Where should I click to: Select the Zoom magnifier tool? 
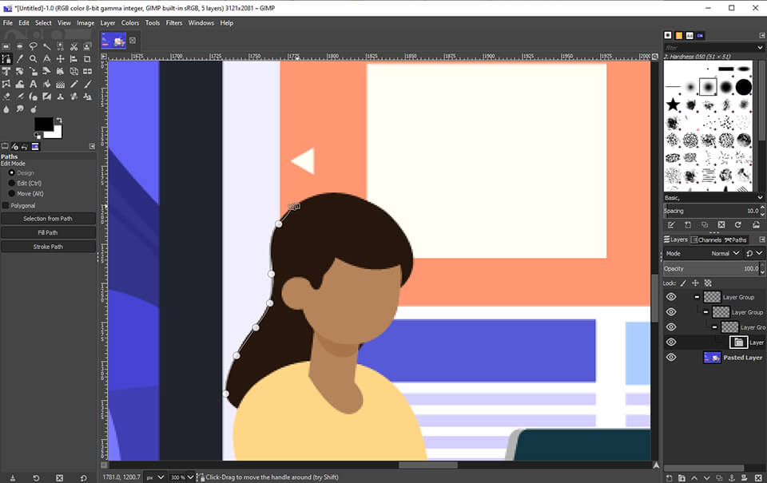pyautogui.click(x=34, y=59)
